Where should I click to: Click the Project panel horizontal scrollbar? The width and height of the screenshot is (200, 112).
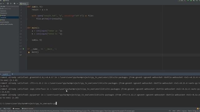5,72
